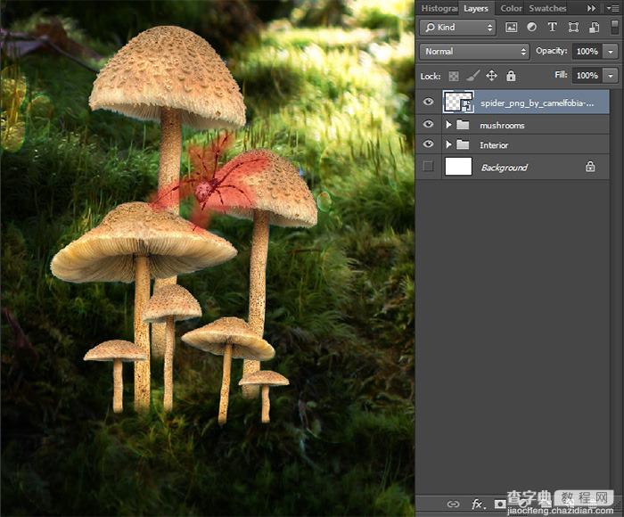Filter layers by pixel layers icon

512,27
